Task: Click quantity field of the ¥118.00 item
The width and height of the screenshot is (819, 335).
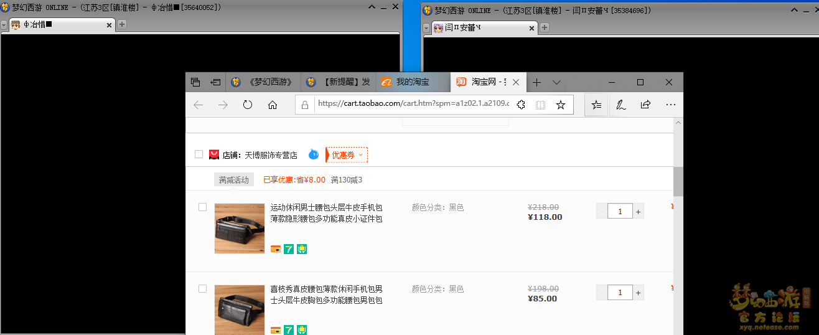Action: (620, 212)
